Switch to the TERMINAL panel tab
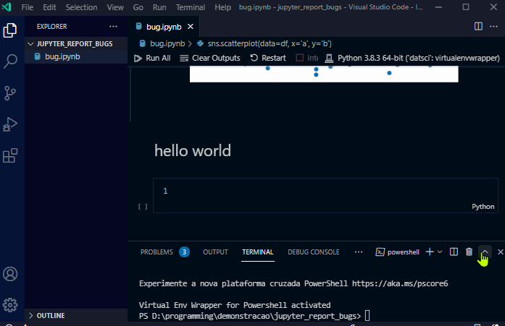This screenshot has width=505, height=326. pyautogui.click(x=258, y=252)
